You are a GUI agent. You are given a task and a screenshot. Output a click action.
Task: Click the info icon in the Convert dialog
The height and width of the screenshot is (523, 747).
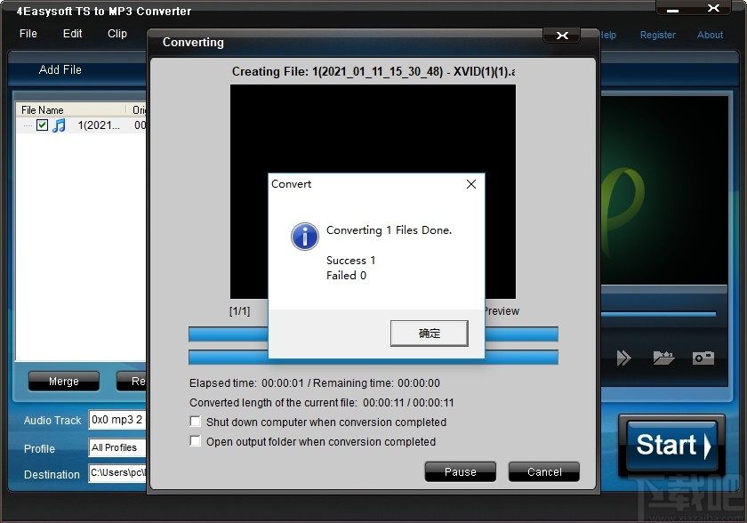pos(304,237)
